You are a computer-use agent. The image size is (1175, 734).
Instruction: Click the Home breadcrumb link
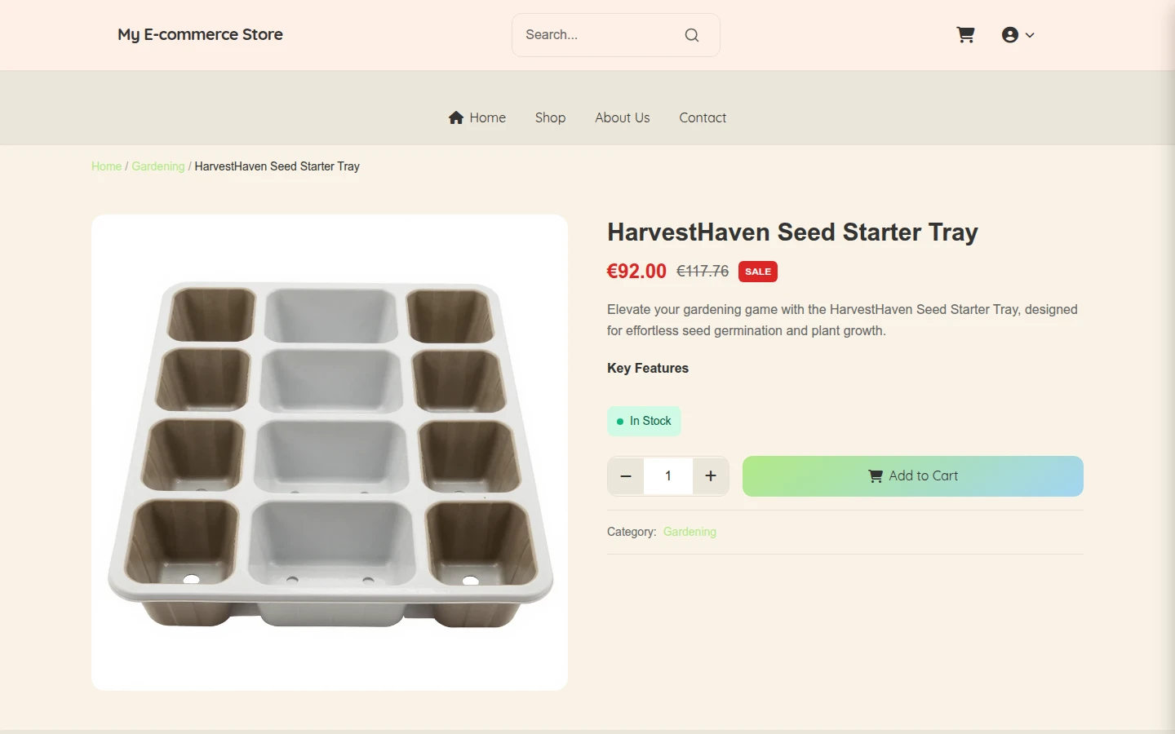click(106, 166)
